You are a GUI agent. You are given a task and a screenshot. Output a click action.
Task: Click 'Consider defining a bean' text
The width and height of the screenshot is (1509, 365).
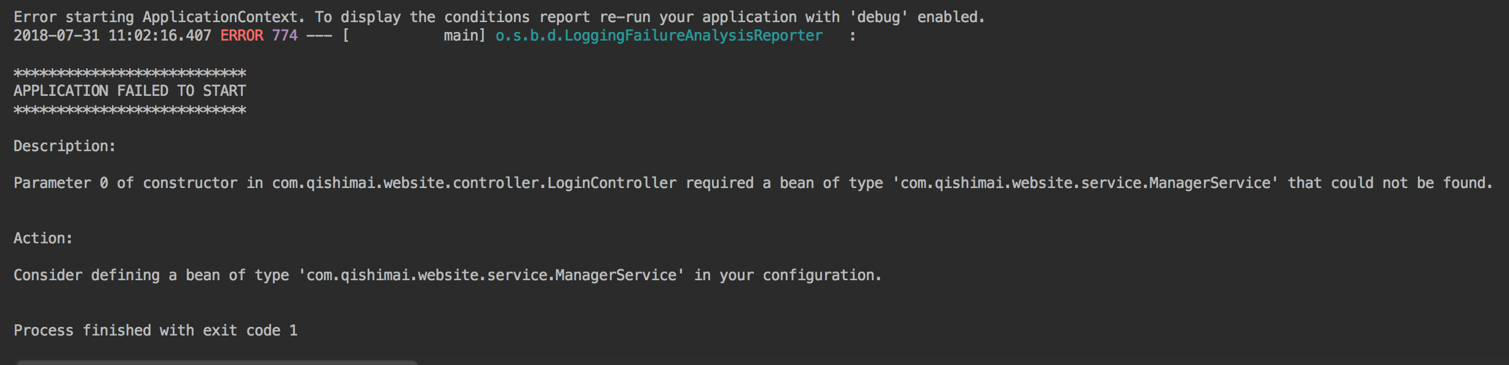tap(117, 275)
